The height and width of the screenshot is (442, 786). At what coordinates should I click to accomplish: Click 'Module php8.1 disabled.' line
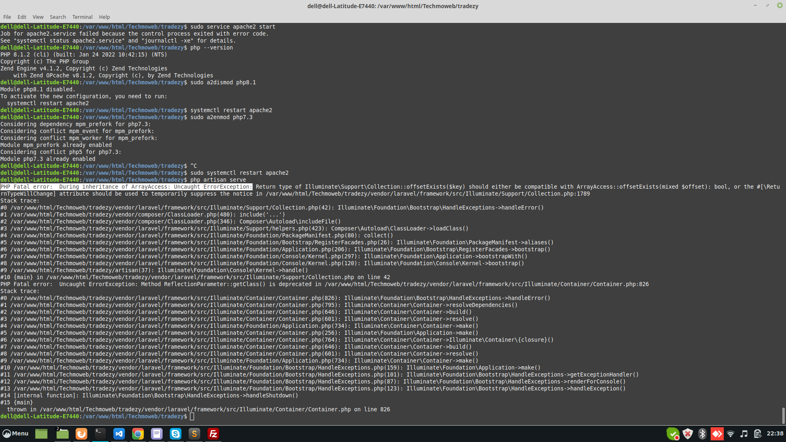pos(38,89)
